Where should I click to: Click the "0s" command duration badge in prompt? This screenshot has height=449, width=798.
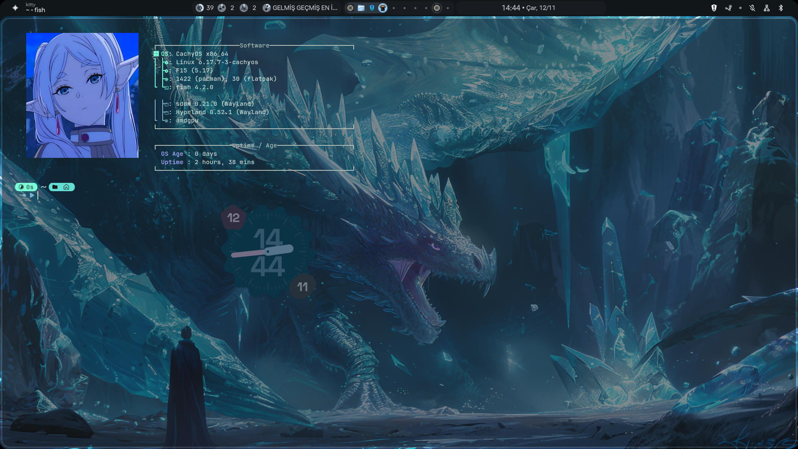pyautogui.click(x=26, y=187)
